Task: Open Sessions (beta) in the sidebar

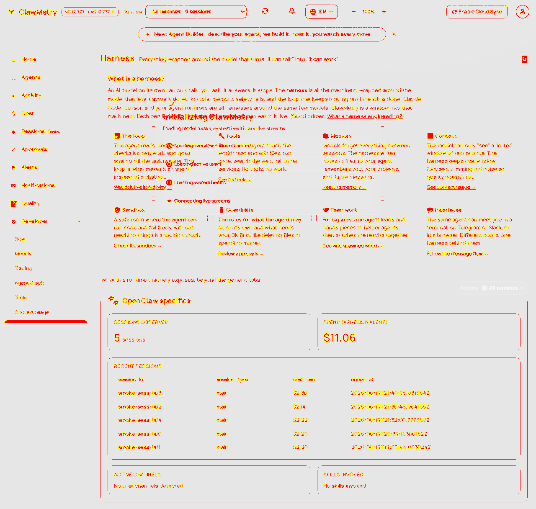Action: click(41, 131)
